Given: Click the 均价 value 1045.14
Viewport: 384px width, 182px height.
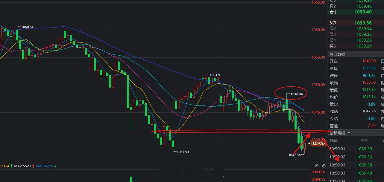Looking at the screenshot, I should [x=369, y=97].
